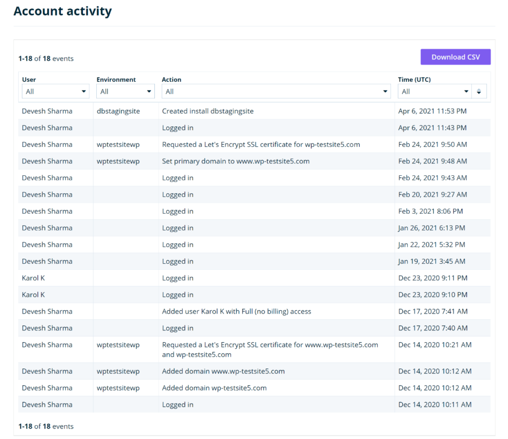
Task: Open the Time (UTC) filter dropdown
Action: [434, 91]
